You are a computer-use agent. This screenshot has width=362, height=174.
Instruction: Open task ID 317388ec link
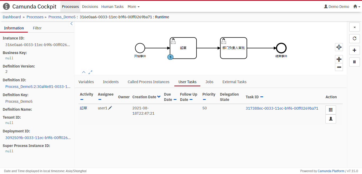click(282, 108)
